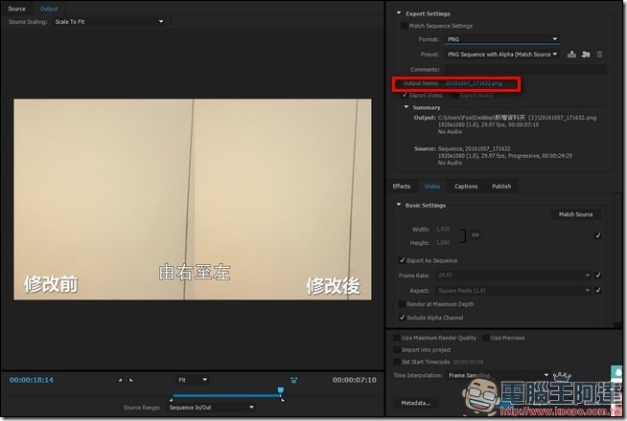The width and height of the screenshot is (627, 421).
Task: Click the Save Preset icon
Action: point(571,55)
